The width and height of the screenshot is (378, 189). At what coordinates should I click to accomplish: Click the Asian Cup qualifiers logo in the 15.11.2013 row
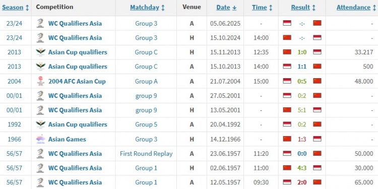(x=40, y=52)
